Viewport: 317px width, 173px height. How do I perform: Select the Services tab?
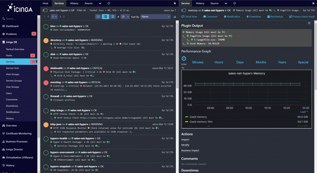coord(59,3)
